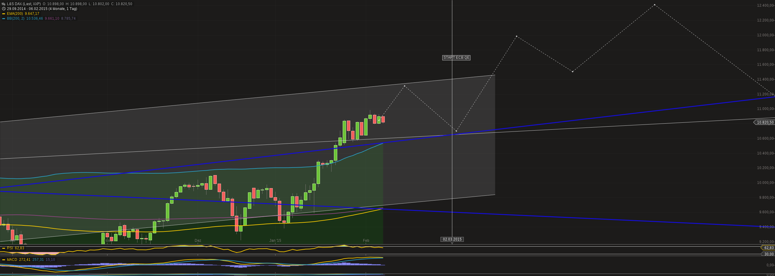
Task: Click the START ECB QE annotation label
Action: (456, 58)
